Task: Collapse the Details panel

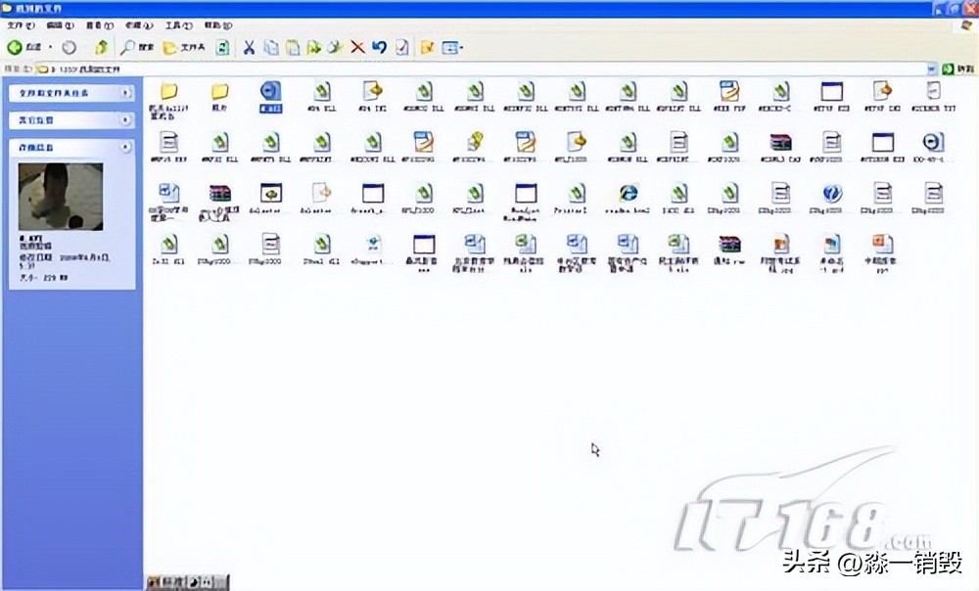Action: click(126, 148)
